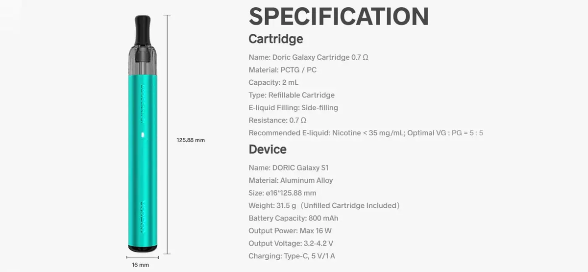Viewport: 588px width, 272px height.
Task: Click the 16 mm width label
Action: [141, 265]
